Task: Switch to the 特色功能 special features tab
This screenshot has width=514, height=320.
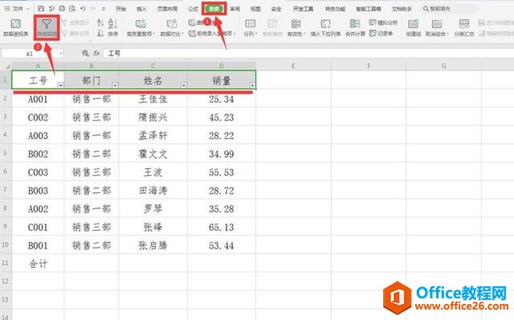Action: (336, 9)
